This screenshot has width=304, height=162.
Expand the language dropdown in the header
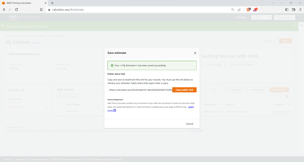pos(262,17)
